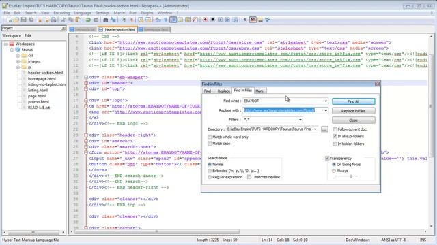This screenshot has width=437, height=245.
Task: Click the Find binoculars toolbar icon
Action: 105,20
